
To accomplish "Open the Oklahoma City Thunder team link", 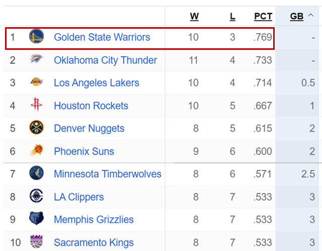I will (105, 60).
